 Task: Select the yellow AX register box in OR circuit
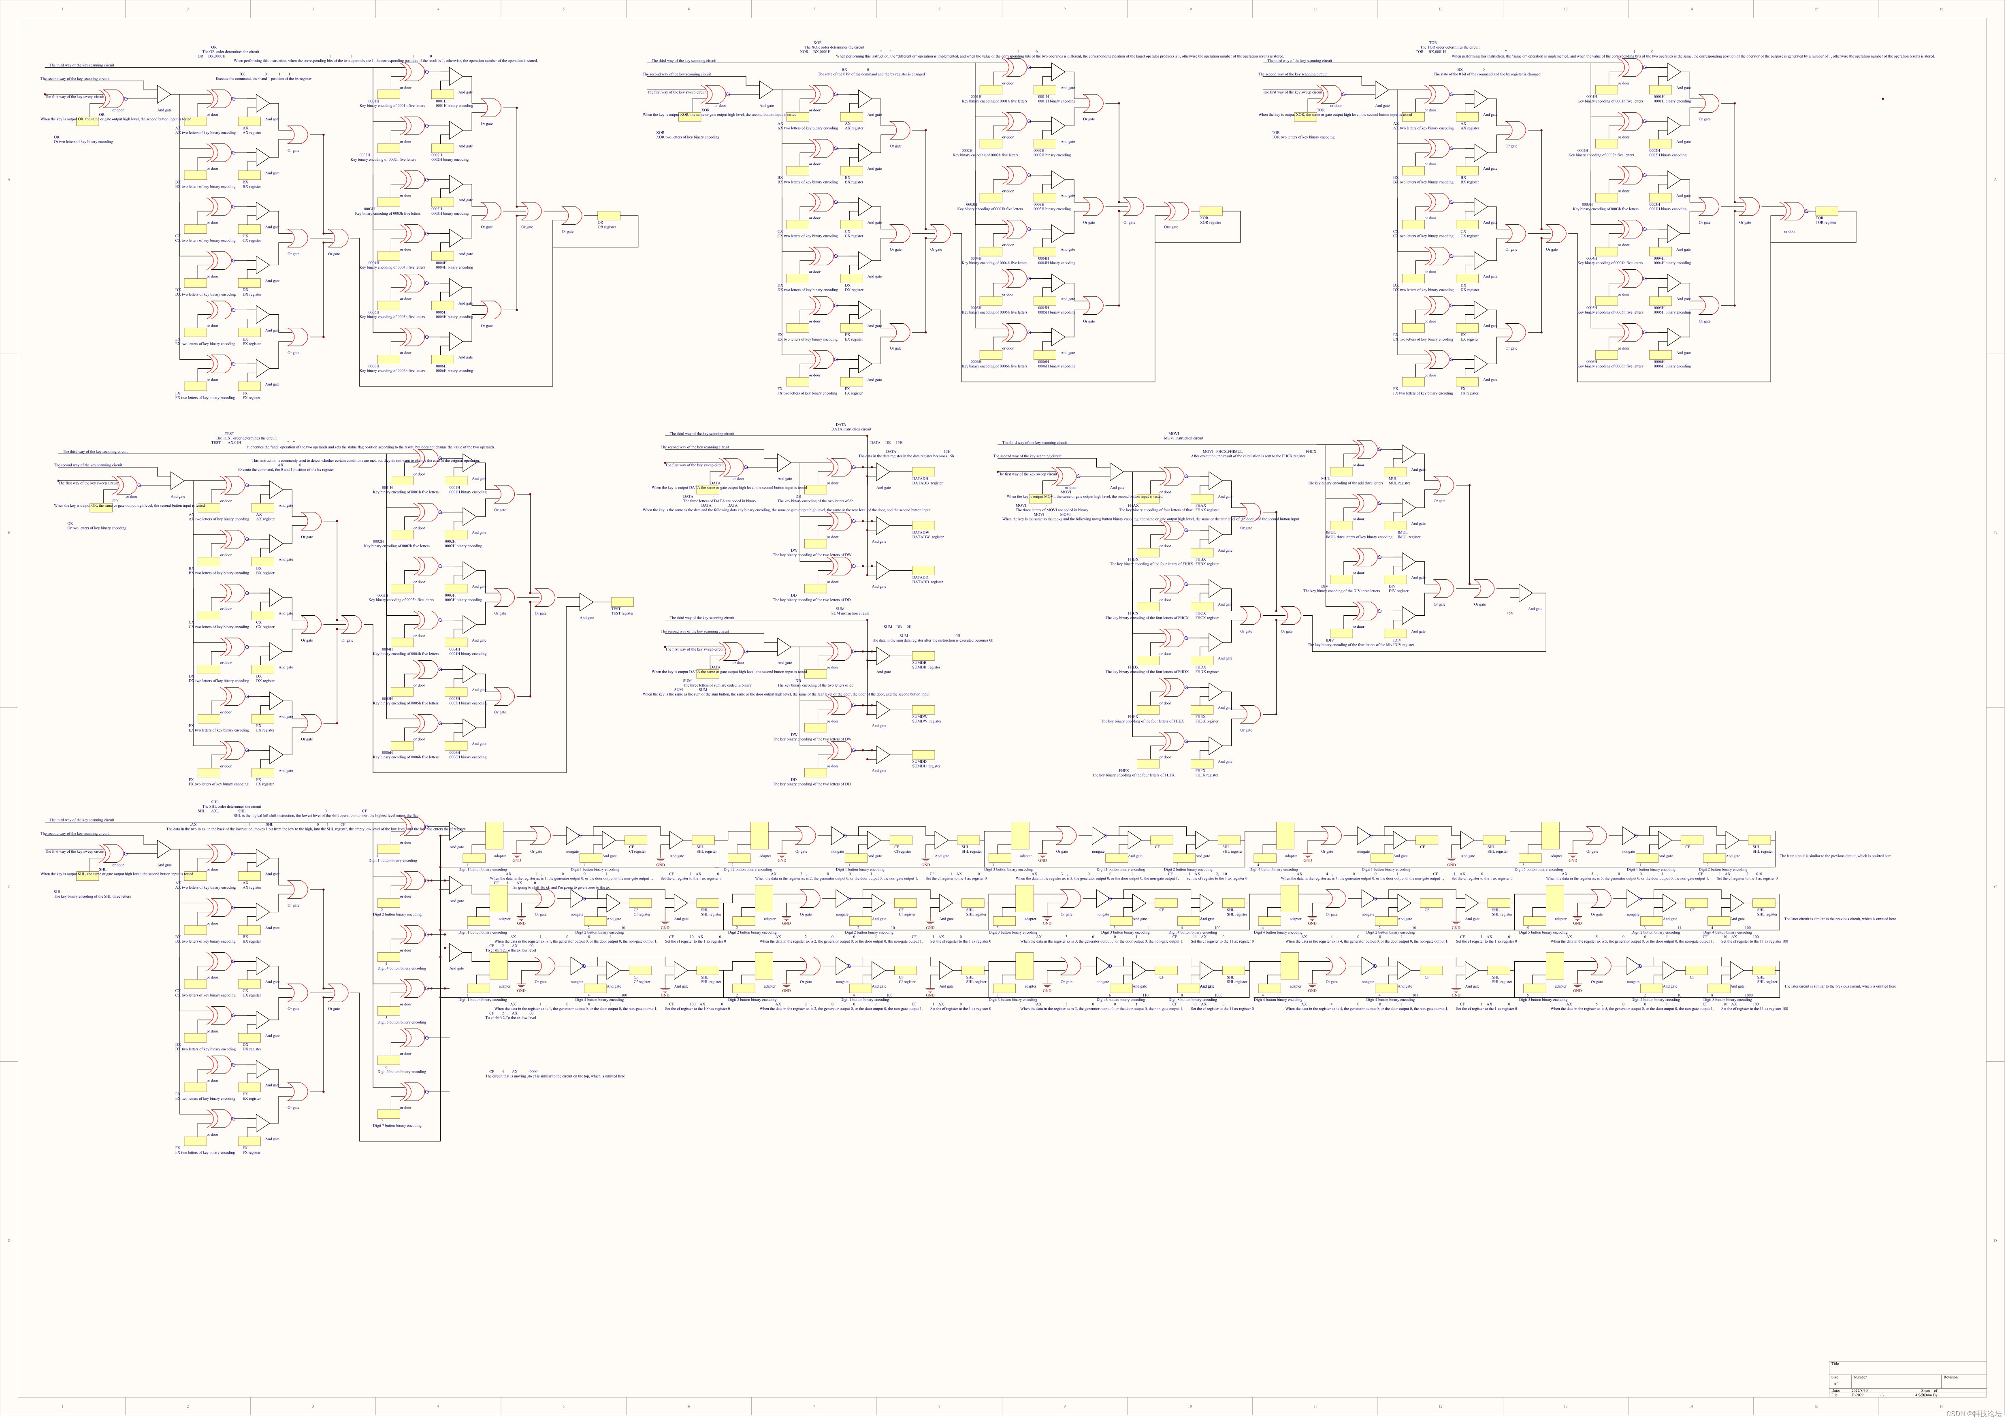tap(249, 122)
